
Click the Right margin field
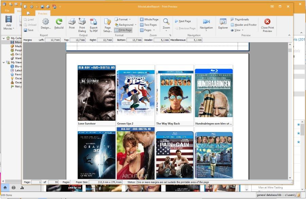[x=105, y=40]
